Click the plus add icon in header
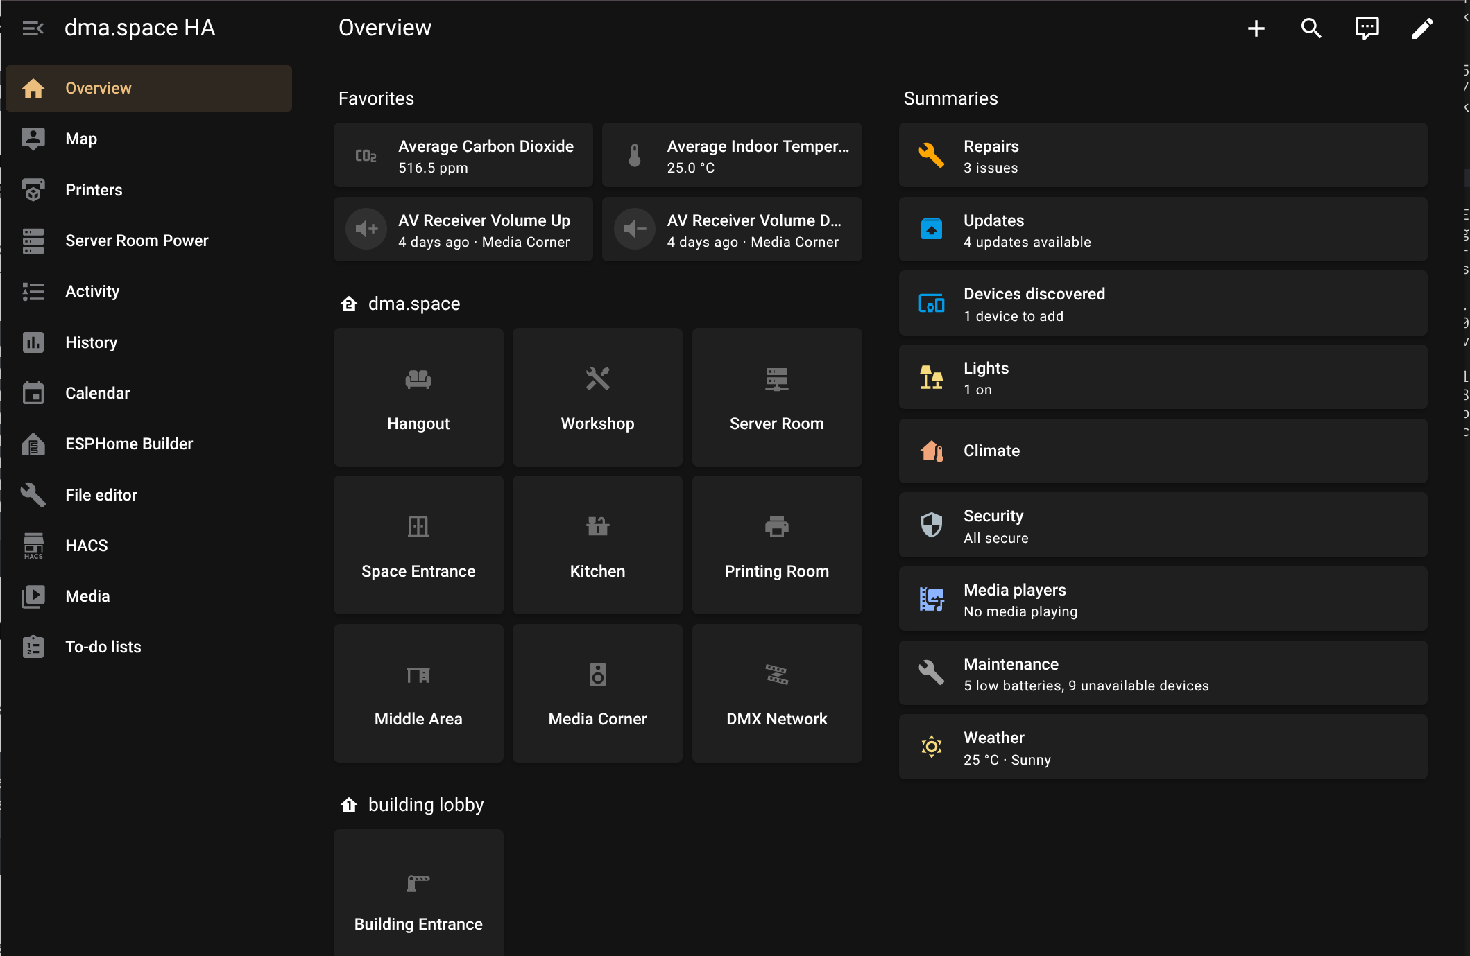Image resolution: width=1470 pixels, height=956 pixels. point(1256,28)
